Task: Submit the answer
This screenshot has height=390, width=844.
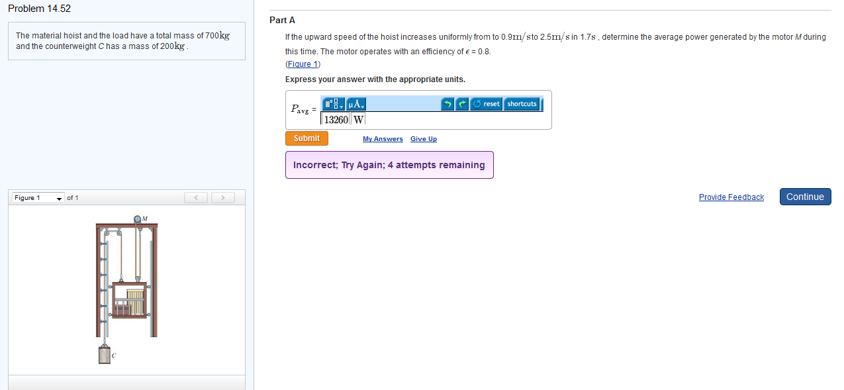Action: point(306,138)
